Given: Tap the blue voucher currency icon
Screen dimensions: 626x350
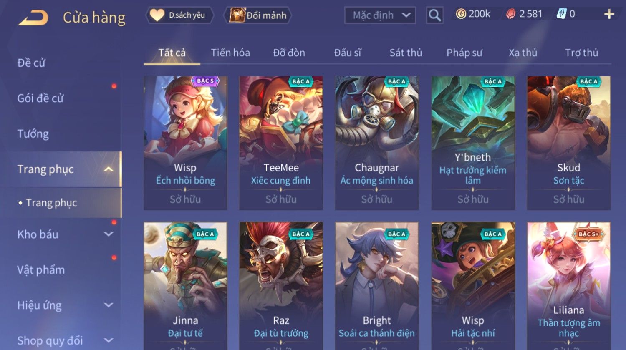Looking at the screenshot, I should coord(561,14).
